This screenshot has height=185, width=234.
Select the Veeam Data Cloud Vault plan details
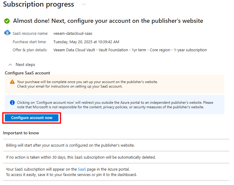(x=130, y=50)
